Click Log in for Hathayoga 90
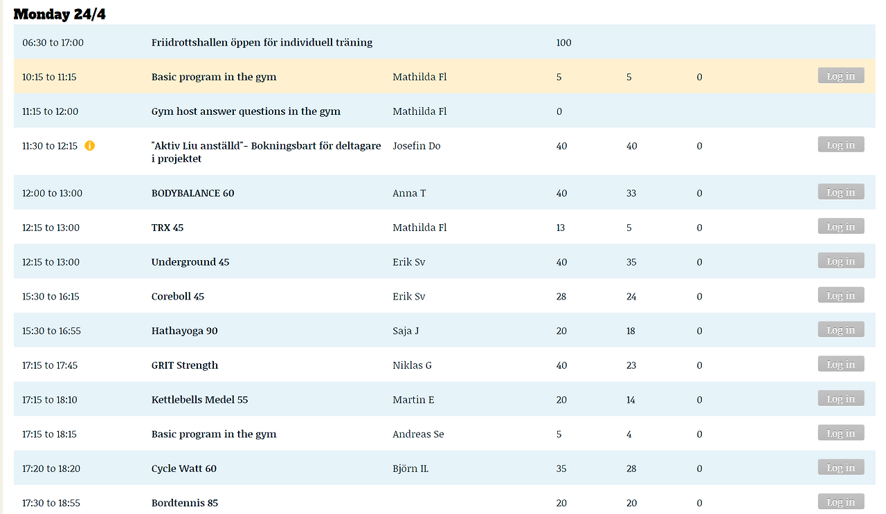This screenshot has width=886, height=514. coord(840,329)
